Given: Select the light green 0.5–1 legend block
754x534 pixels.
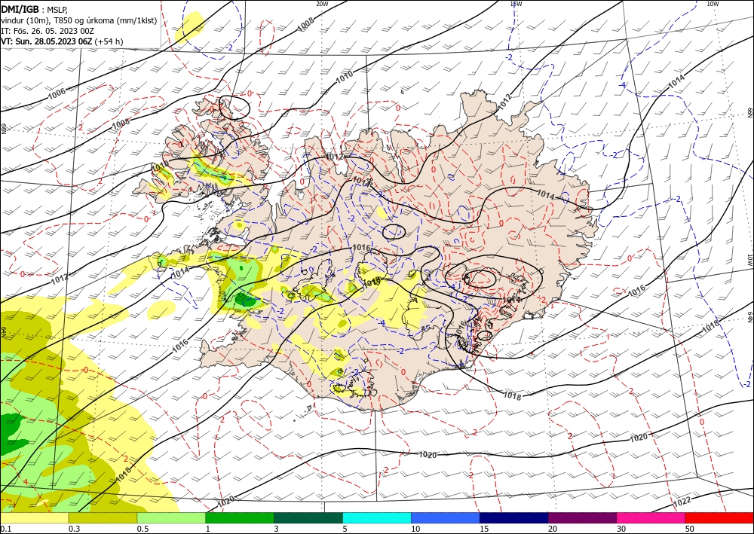Looking at the screenshot, I should 171,517.
